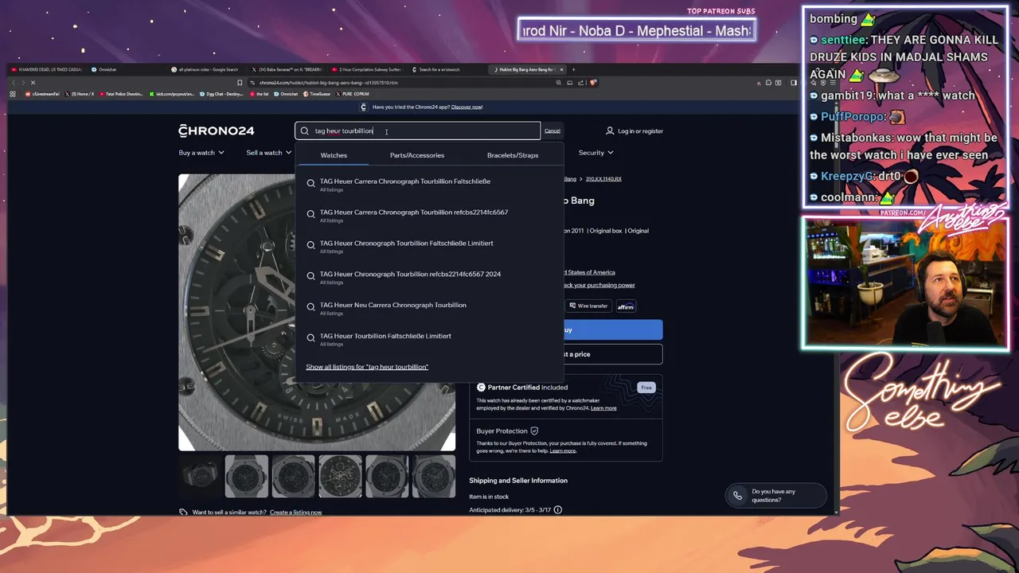Click Create a listing now link

point(296,513)
